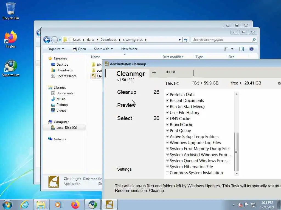The width and height of the screenshot is (281, 210).
Task: Click Preview in the Cleanmgr+ sidebar
Action: coord(126,105)
